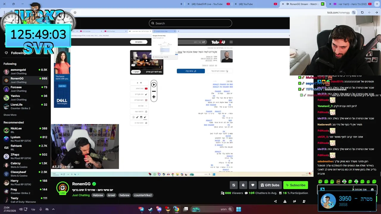Open Lysium recommended channel
Viewport: 381px width, 214px height.
click(x=25, y=139)
